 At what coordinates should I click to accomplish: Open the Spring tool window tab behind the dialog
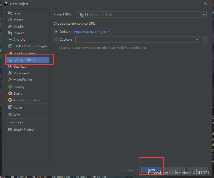pos(99,177)
